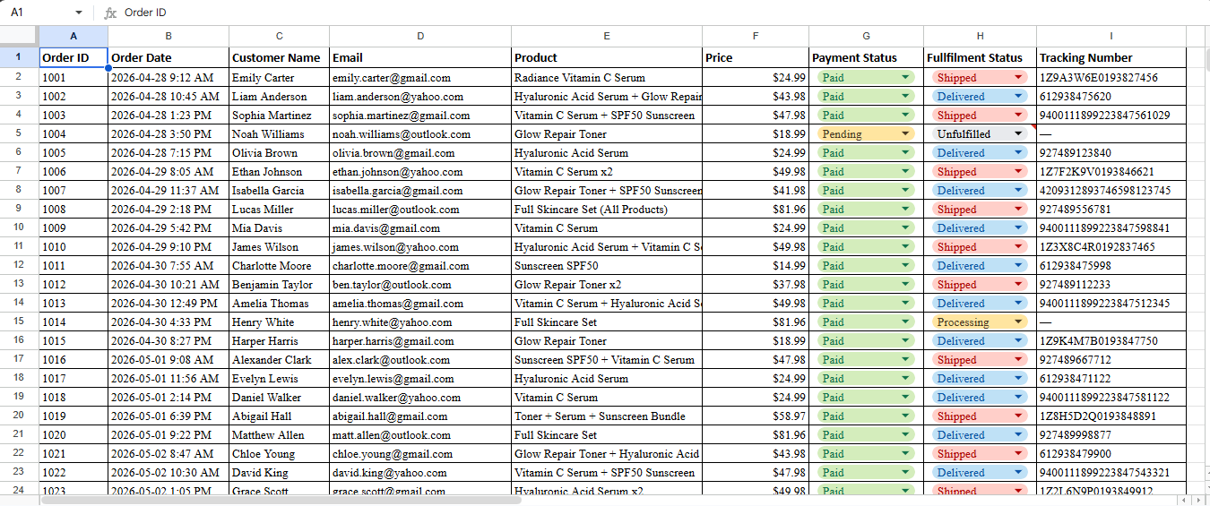Click the Sunscreen SPF50 product cell for order 1011
The image size is (1210, 506).
[x=607, y=266]
